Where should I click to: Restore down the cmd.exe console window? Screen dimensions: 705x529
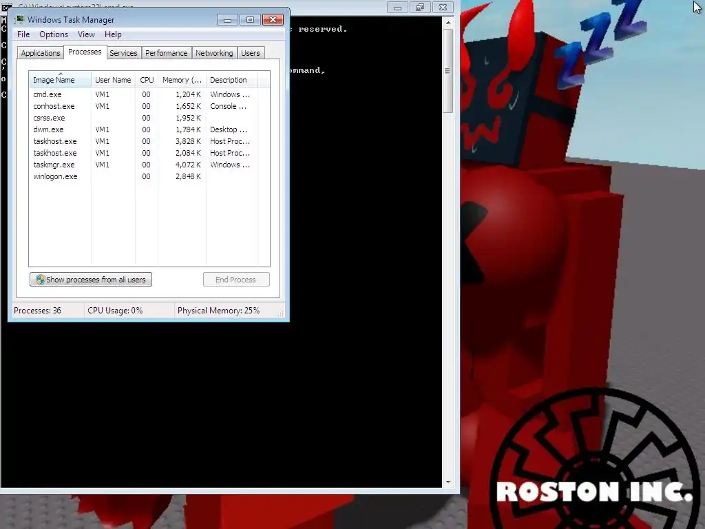pos(420,7)
